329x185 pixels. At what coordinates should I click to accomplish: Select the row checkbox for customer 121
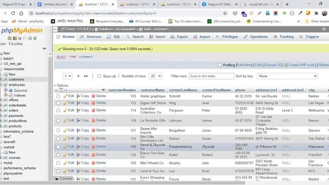tap(58, 131)
